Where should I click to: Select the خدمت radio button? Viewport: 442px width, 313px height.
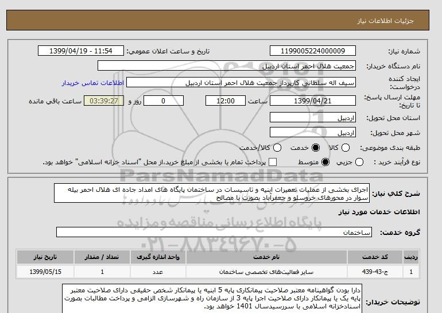click(x=316, y=148)
